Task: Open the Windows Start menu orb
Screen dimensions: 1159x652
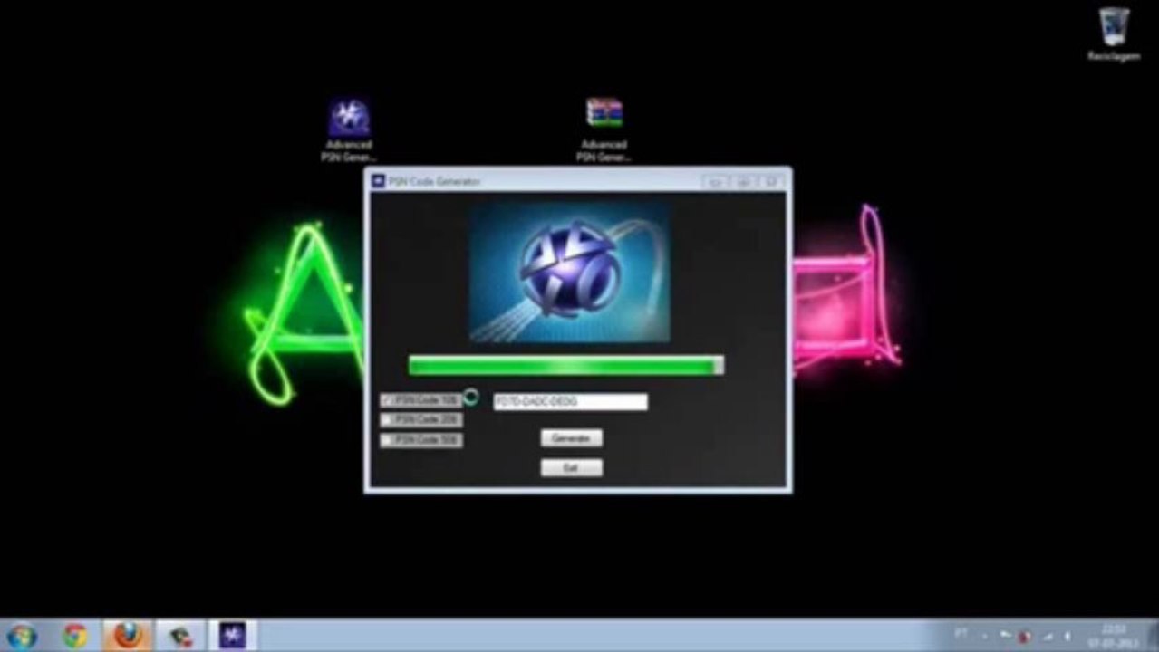Action: 20,636
